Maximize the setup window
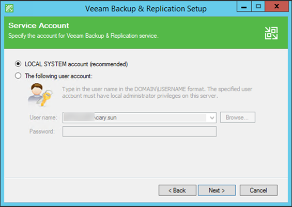The width and height of the screenshot is (292, 207). 258,7
